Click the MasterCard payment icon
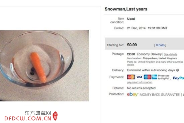 [x=131, y=77]
